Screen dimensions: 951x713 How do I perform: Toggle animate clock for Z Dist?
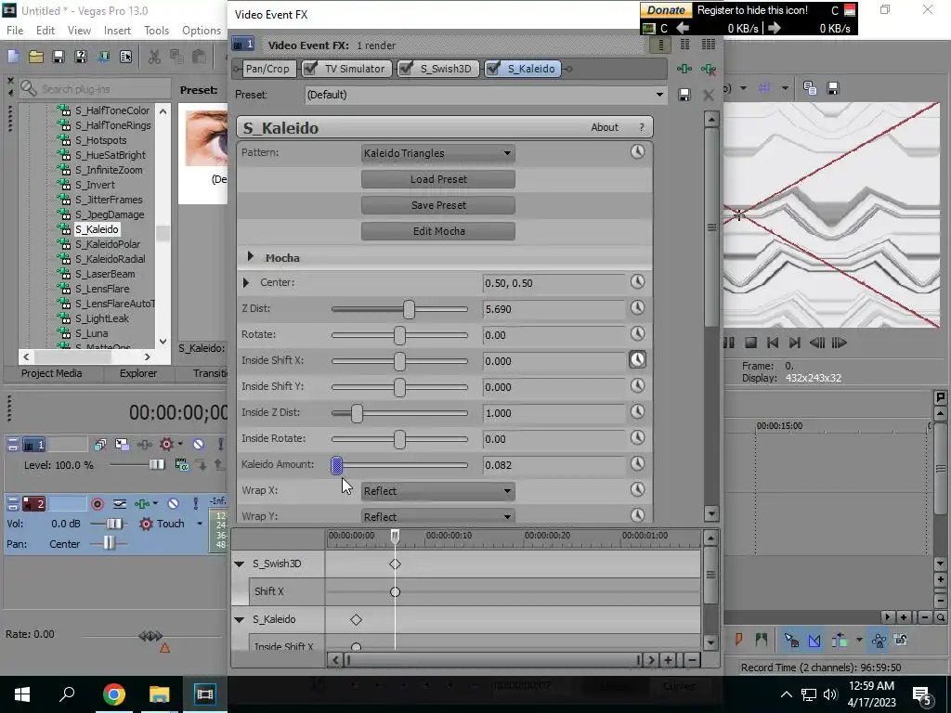pos(637,308)
